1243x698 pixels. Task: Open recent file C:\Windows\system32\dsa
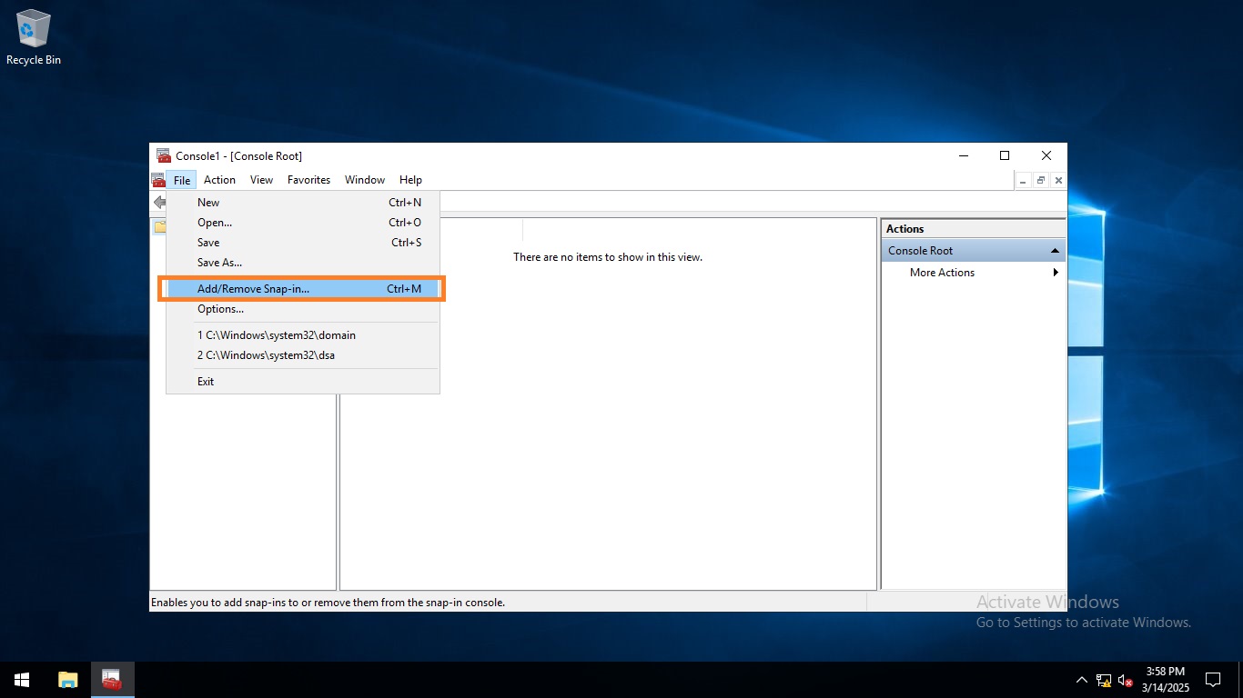pos(303,355)
